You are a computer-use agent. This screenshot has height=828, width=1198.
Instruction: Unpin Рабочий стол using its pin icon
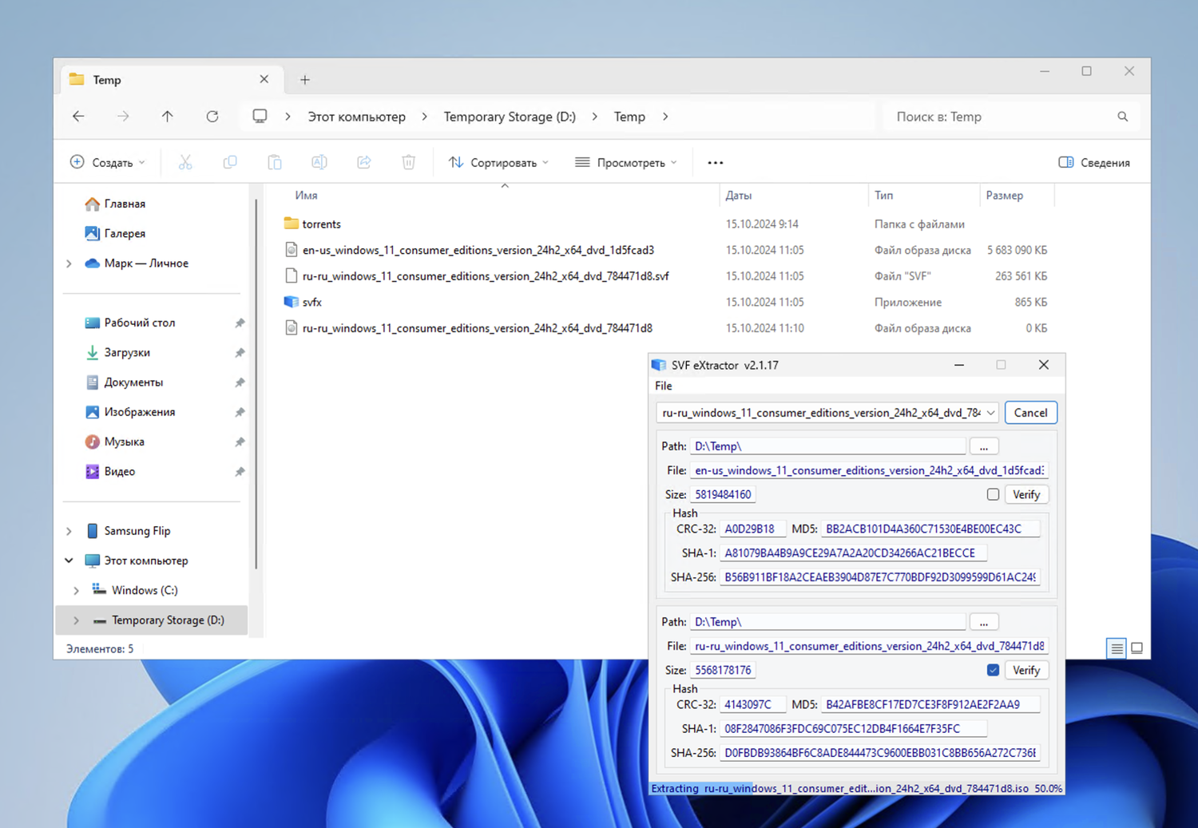[240, 323]
